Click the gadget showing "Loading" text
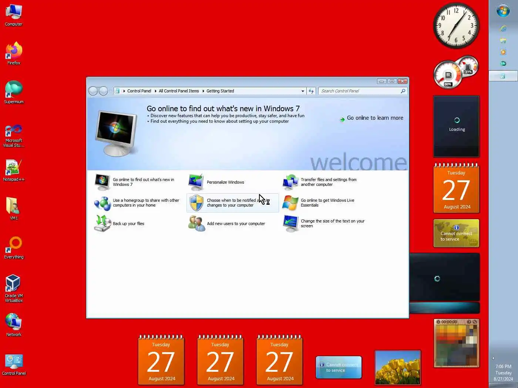Image resolution: width=518 pixels, height=388 pixels. 456,126
